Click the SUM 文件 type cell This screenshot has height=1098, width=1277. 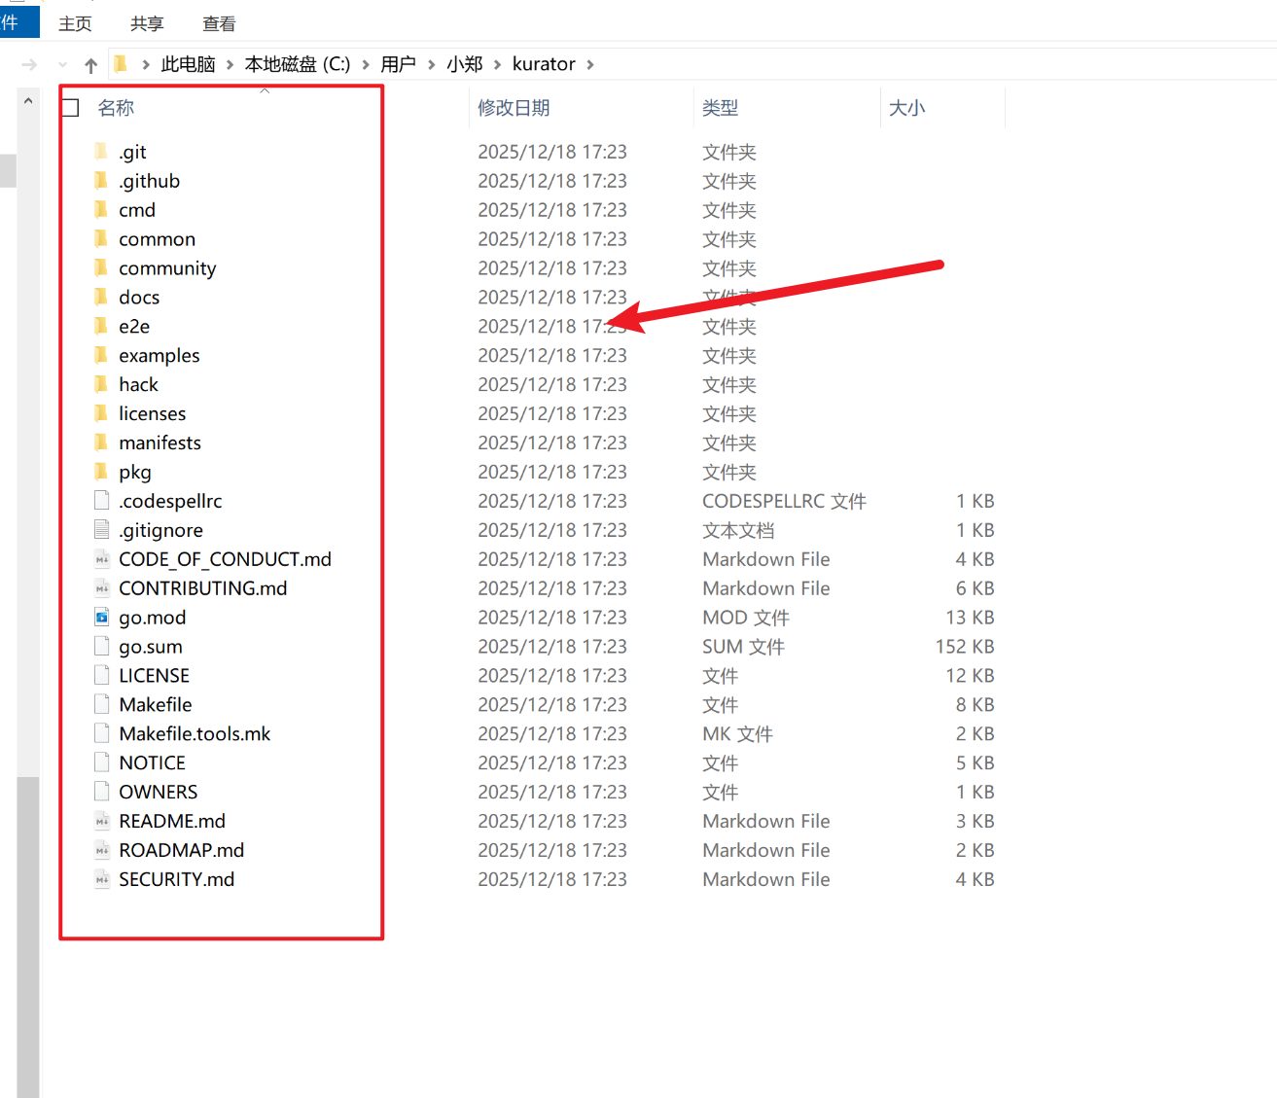click(x=743, y=646)
